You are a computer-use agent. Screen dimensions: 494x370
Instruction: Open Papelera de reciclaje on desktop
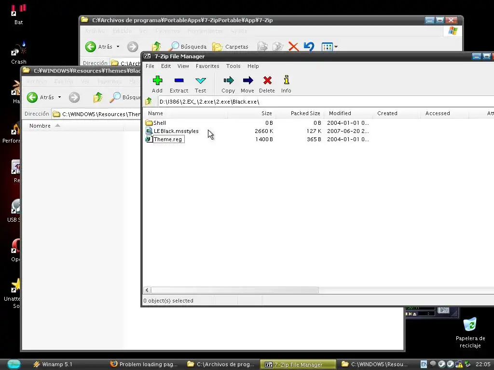[x=470, y=332]
